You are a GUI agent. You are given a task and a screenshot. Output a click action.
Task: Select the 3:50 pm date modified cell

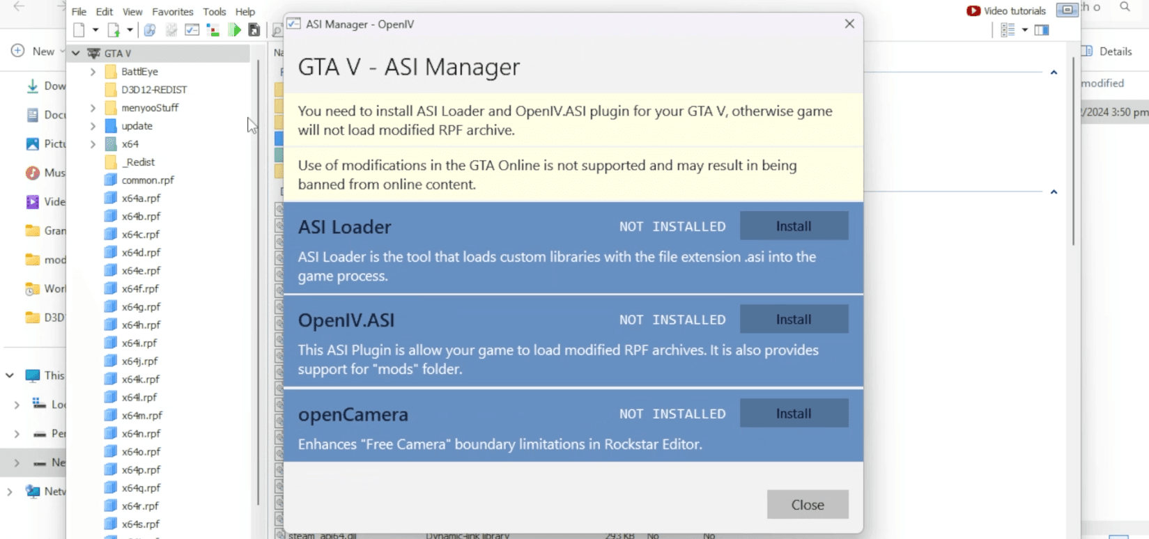click(1115, 112)
